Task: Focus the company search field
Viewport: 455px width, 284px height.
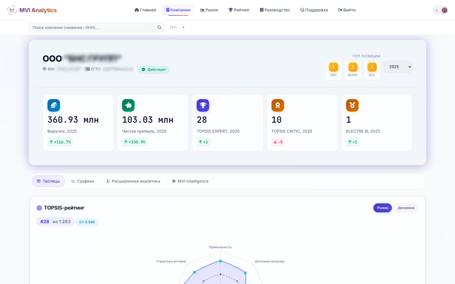Action: pos(97,28)
